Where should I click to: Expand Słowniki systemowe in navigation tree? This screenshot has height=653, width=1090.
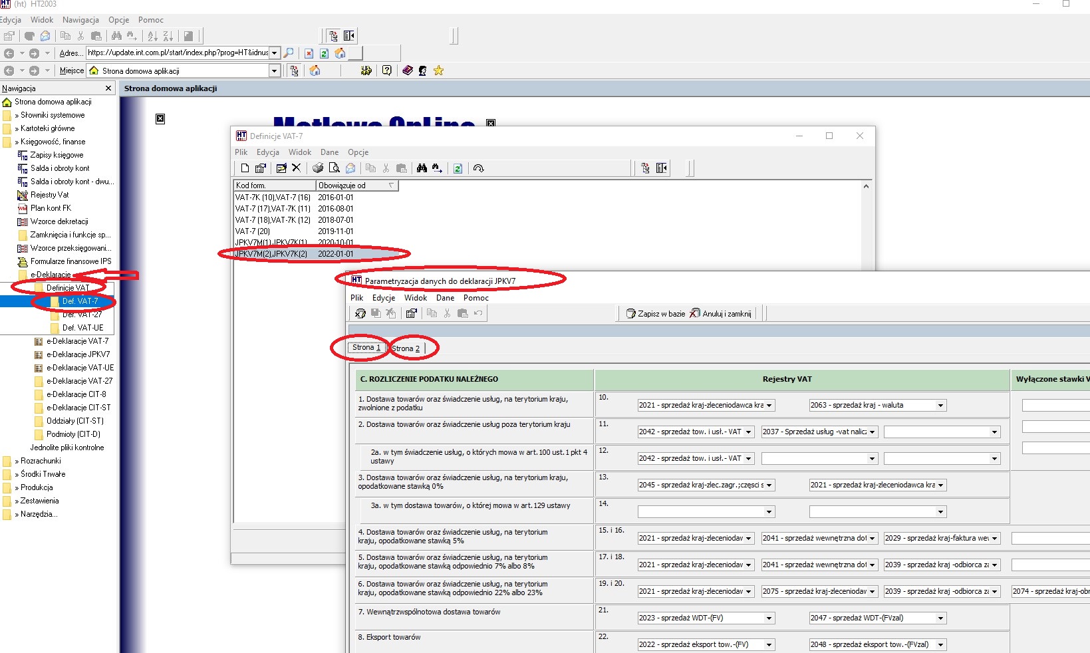52,115
